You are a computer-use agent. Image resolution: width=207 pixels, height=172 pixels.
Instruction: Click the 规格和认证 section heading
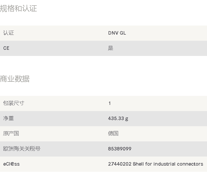(x=18, y=9)
